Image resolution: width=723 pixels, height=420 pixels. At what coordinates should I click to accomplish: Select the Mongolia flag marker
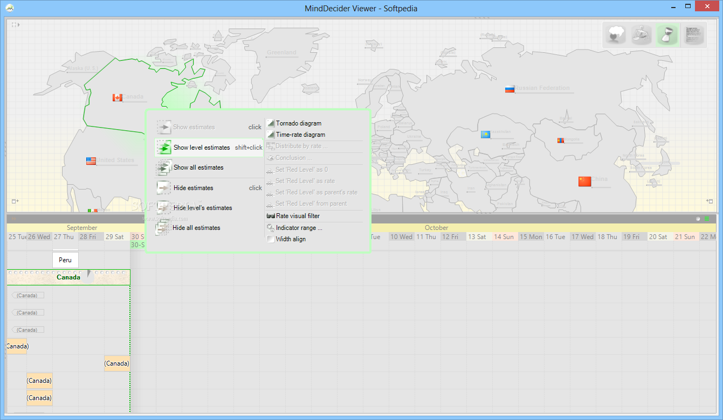tap(561, 141)
